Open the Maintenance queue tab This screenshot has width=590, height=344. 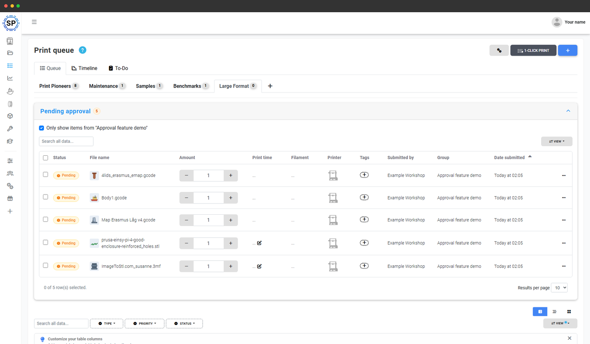point(107,86)
